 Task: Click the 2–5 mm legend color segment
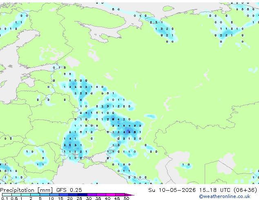click(35, 195)
